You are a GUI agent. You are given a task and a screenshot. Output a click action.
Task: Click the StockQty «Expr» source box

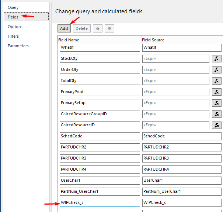pyautogui.click(x=176, y=59)
